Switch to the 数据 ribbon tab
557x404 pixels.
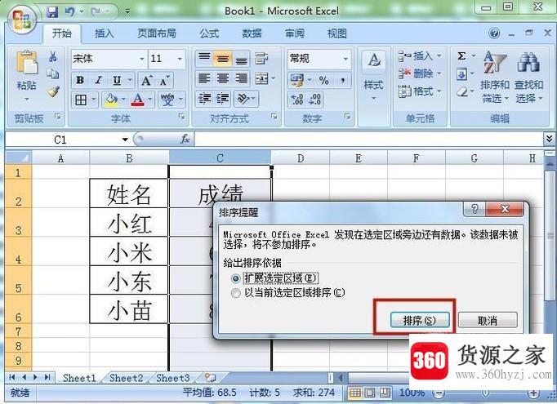(x=252, y=33)
